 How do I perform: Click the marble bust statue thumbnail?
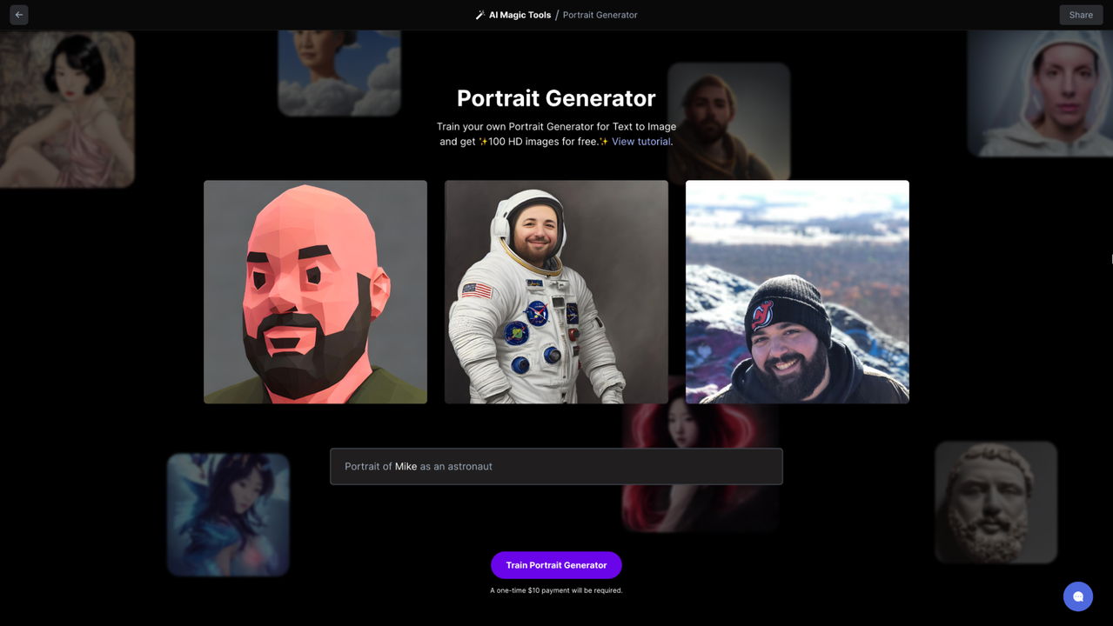coord(996,503)
